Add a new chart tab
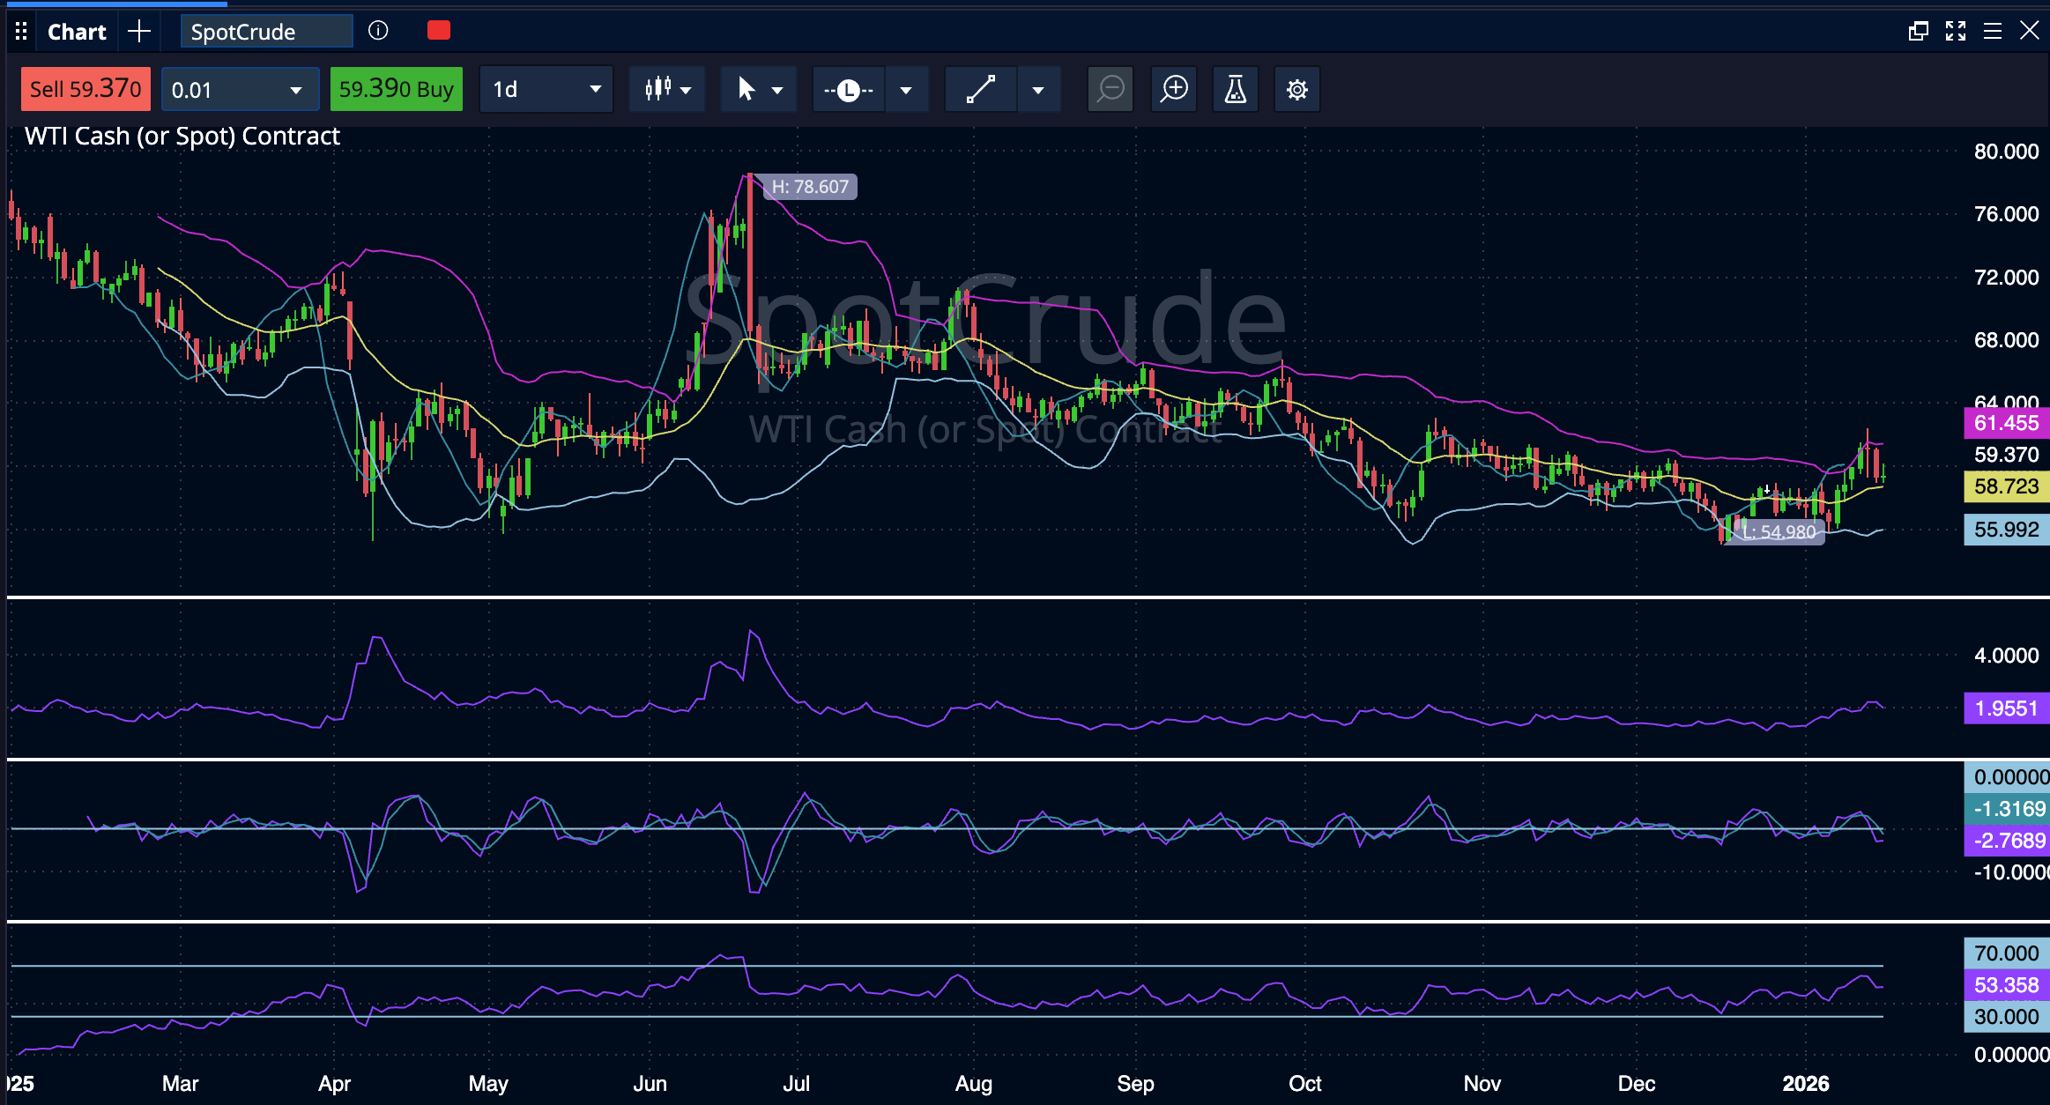Image resolution: width=2050 pixels, height=1105 pixels. click(139, 32)
